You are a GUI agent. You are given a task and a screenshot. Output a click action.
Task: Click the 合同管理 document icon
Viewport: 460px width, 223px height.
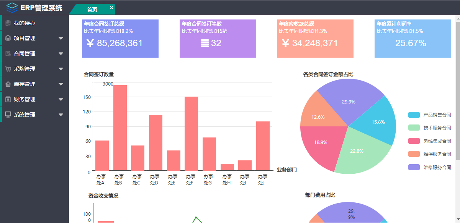coord(8,53)
